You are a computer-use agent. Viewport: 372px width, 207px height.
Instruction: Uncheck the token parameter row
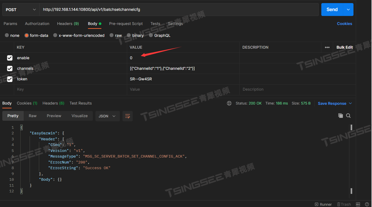tap(10, 79)
